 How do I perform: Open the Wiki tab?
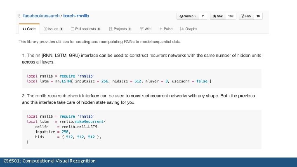click(x=146, y=29)
